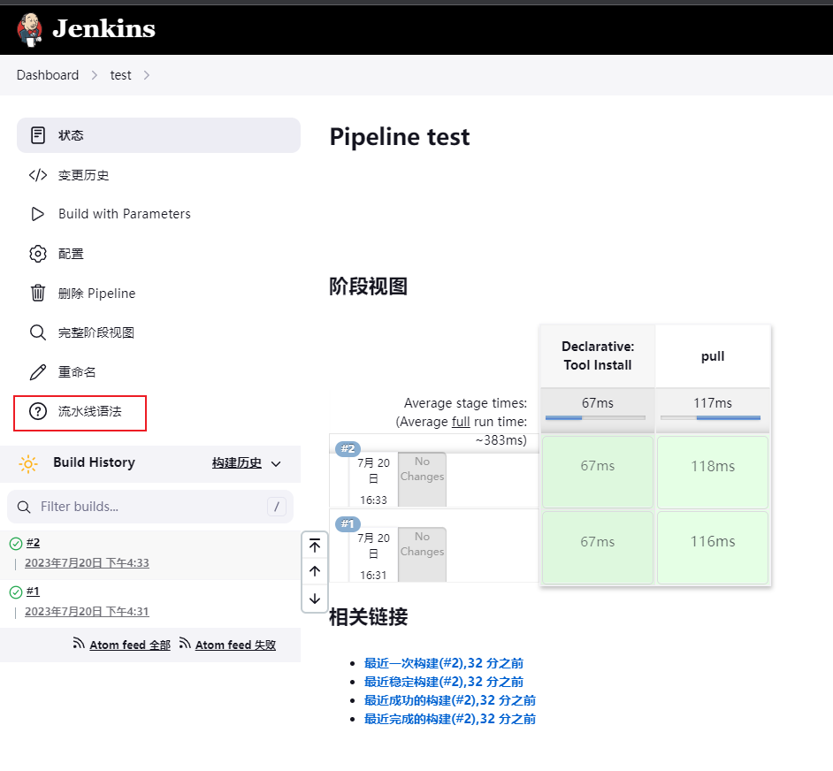
Task: Click the test breadcrumb link
Action: pos(120,75)
